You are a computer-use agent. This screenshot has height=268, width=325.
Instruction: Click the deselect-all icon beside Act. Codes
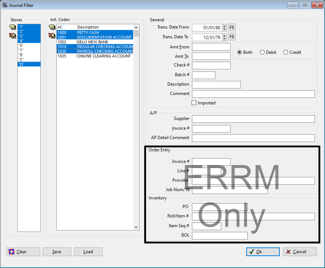click(52, 36)
